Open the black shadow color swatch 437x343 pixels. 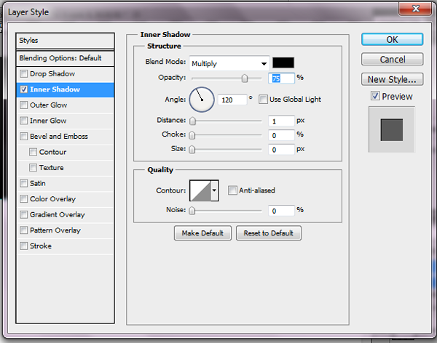tap(283, 63)
